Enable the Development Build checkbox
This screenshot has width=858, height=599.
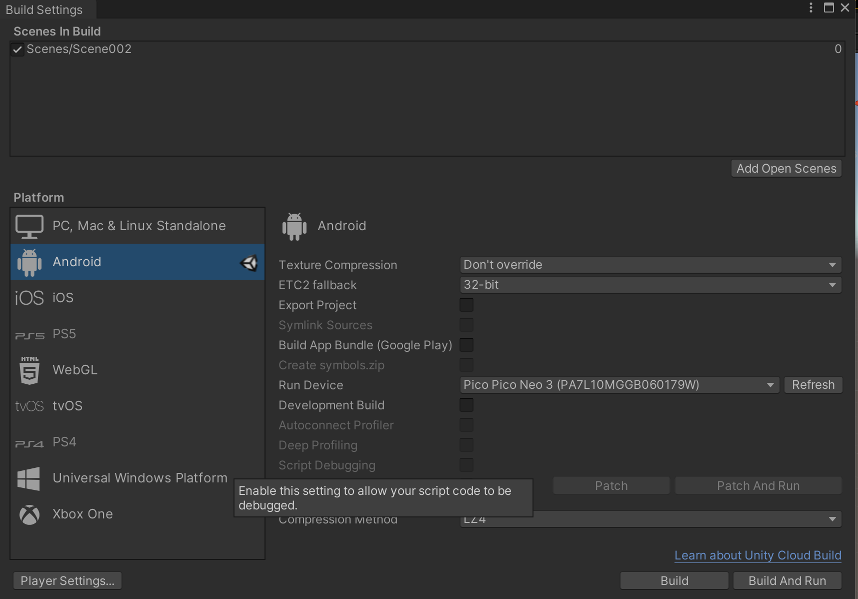pyautogui.click(x=466, y=405)
